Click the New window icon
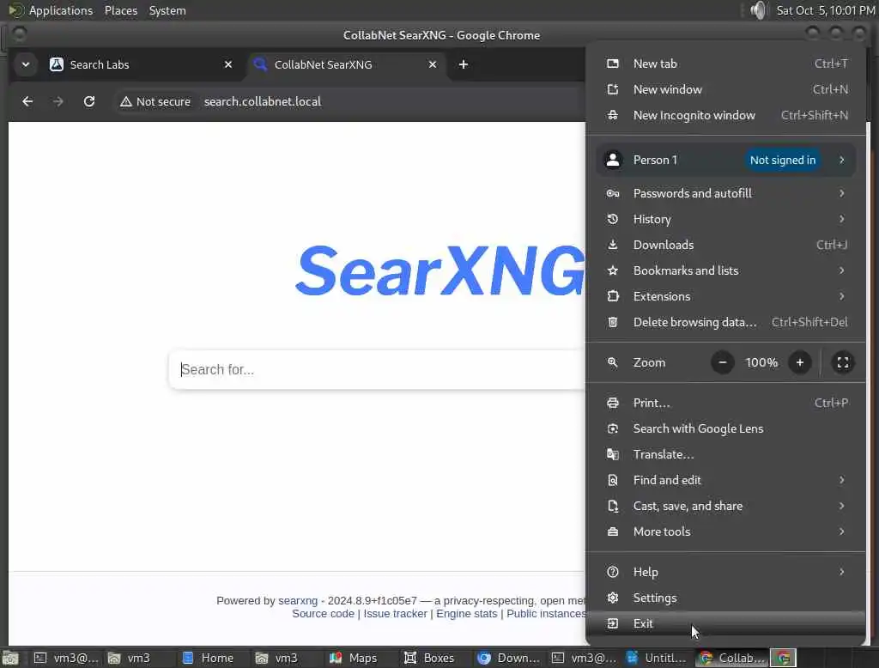 (x=613, y=89)
